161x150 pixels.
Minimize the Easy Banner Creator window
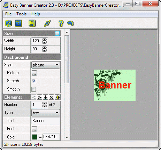[128, 4]
